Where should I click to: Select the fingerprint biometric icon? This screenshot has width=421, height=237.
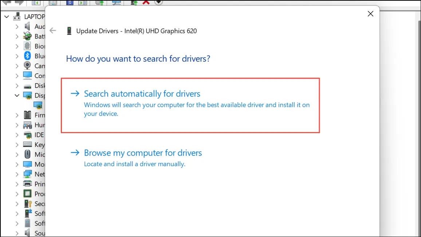27,46
